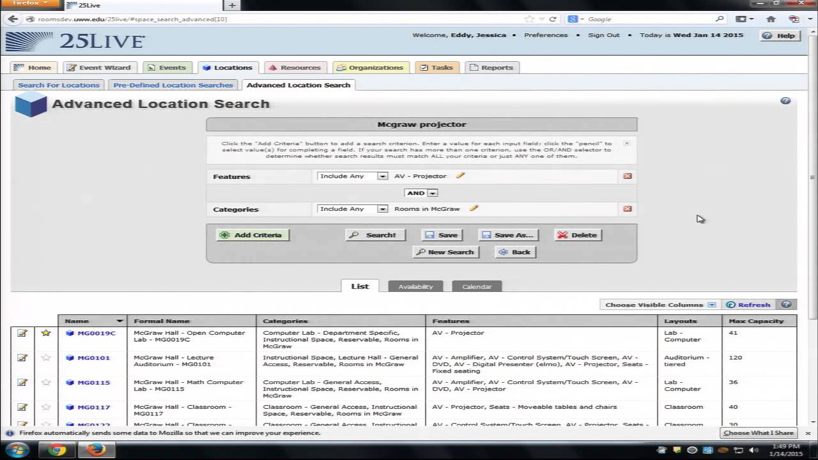Click the Add Criteria button
Screen dimensions: 818x460
pos(252,235)
